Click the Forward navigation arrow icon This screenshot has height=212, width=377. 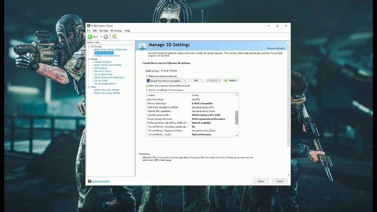coord(105,37)
